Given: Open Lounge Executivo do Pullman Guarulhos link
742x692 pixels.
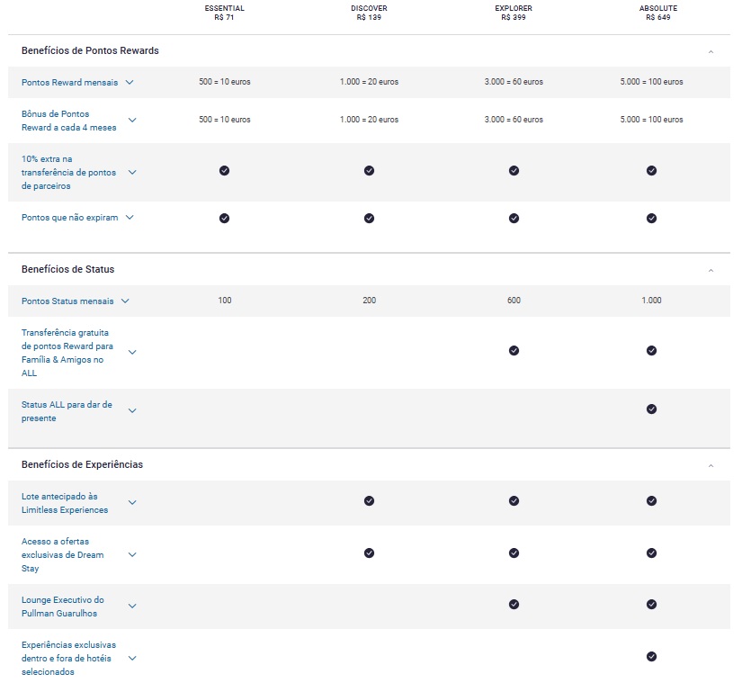Looking at the screenshot, I should click(x=63, y=607).
